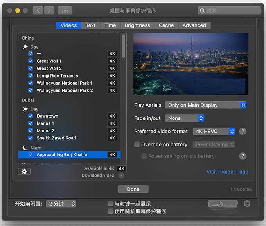This screenshot has width=266, height=226.
Task: Click the sun Day icon under Dubai
Action: coord(25,109)
